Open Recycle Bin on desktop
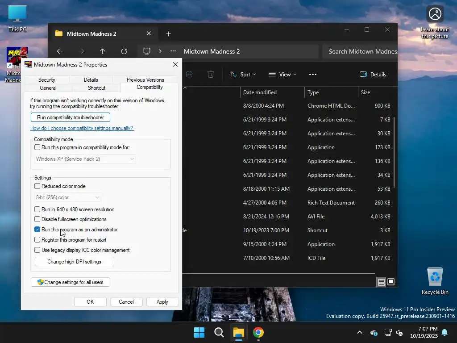Viewport: 457px width, 343px height. (435, 281)
